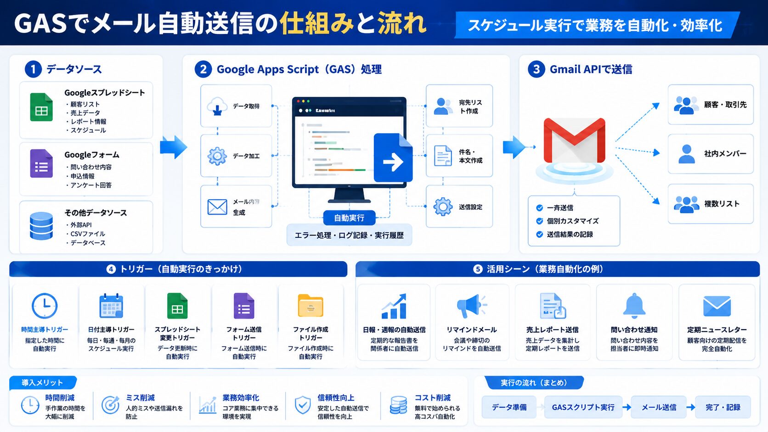Click the データベース list item
The width and height of the screenshot is (768, 432).
point(88,243)
